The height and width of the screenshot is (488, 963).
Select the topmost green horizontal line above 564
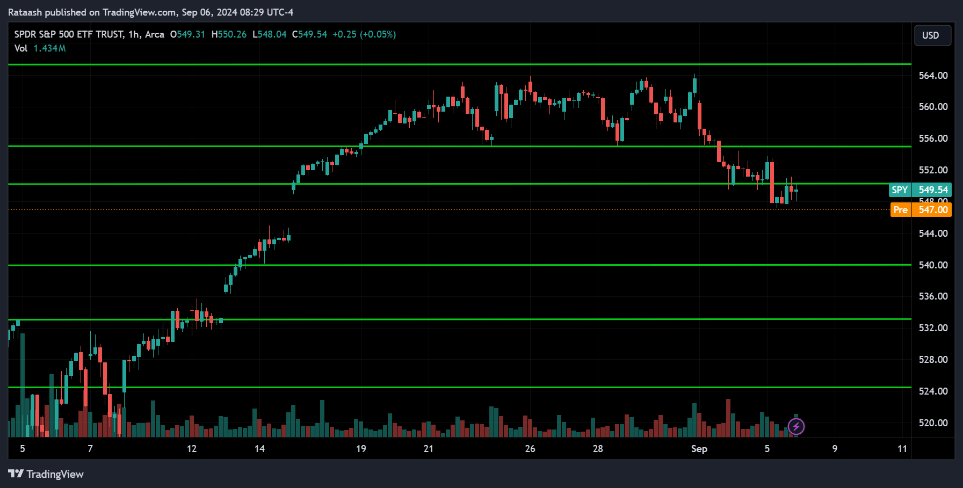[x=460, y=64]
